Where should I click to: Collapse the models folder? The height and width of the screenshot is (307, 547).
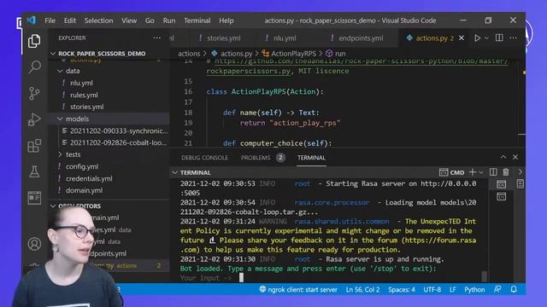pyautogui.click(x=60, y=119)
